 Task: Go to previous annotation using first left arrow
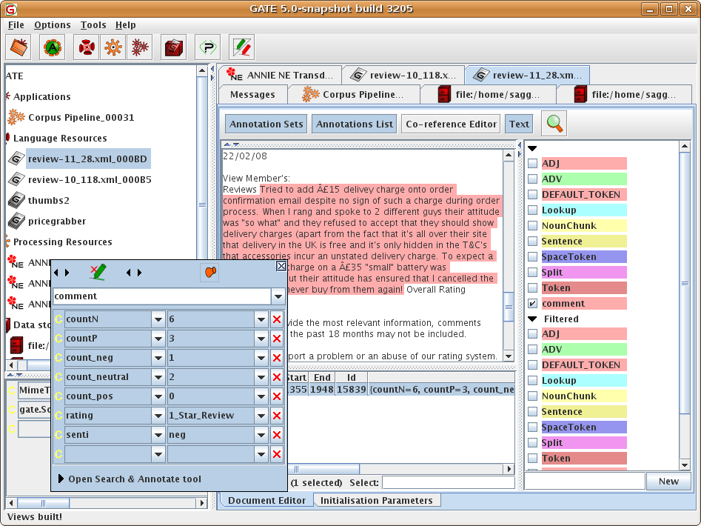[56, 273]
